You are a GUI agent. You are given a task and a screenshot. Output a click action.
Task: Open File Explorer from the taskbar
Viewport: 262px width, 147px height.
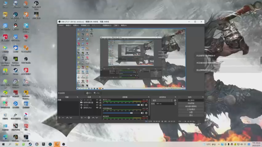click(17, 144)
